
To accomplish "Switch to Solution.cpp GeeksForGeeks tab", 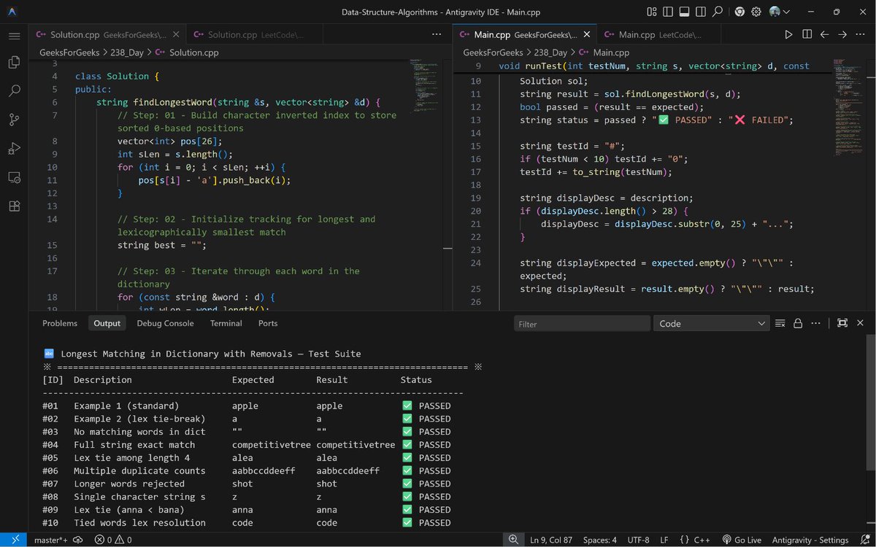I will click(x=107, y=34).
